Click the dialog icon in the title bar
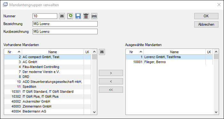Viewport: 224px width, 119px height. 5,5
